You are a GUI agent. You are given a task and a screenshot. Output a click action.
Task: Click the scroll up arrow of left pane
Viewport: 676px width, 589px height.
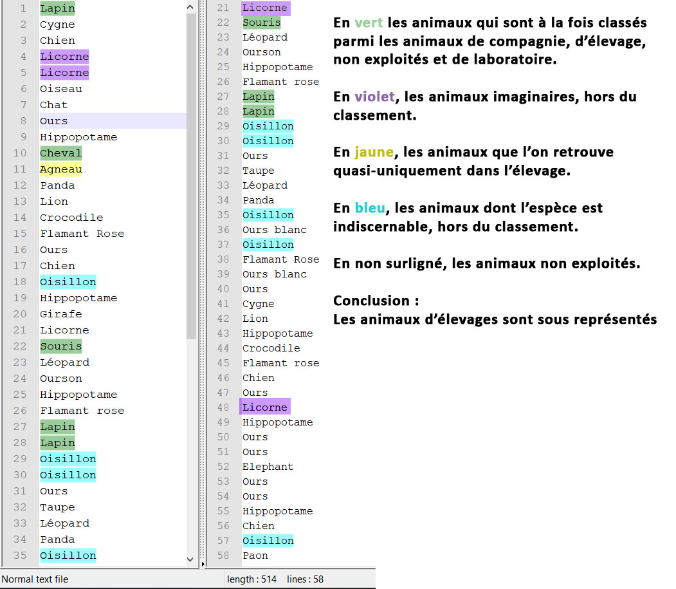click(x=191, y=7)
